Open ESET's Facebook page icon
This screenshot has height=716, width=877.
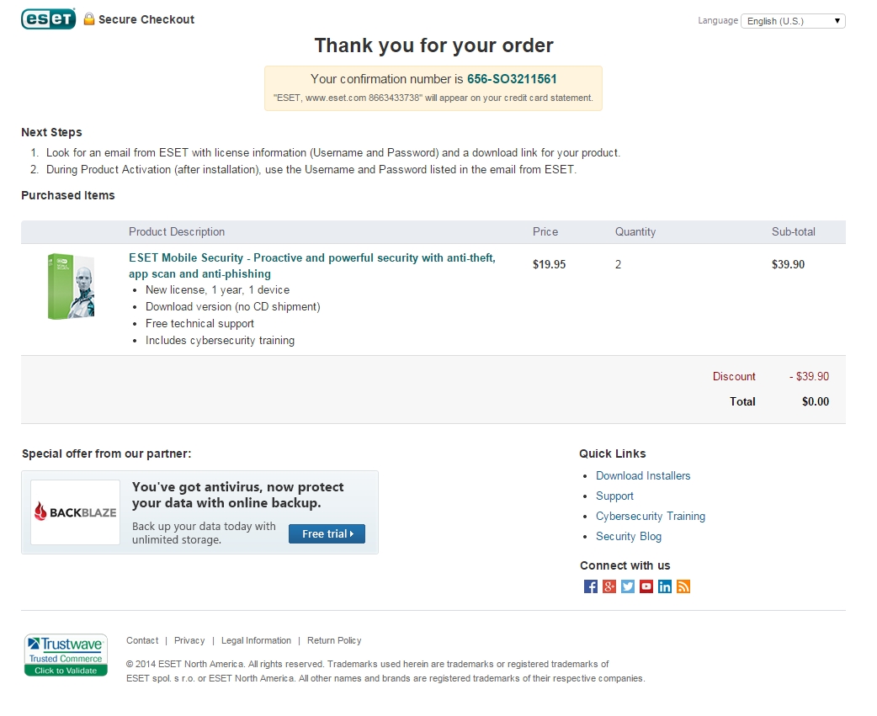(591, 586)
